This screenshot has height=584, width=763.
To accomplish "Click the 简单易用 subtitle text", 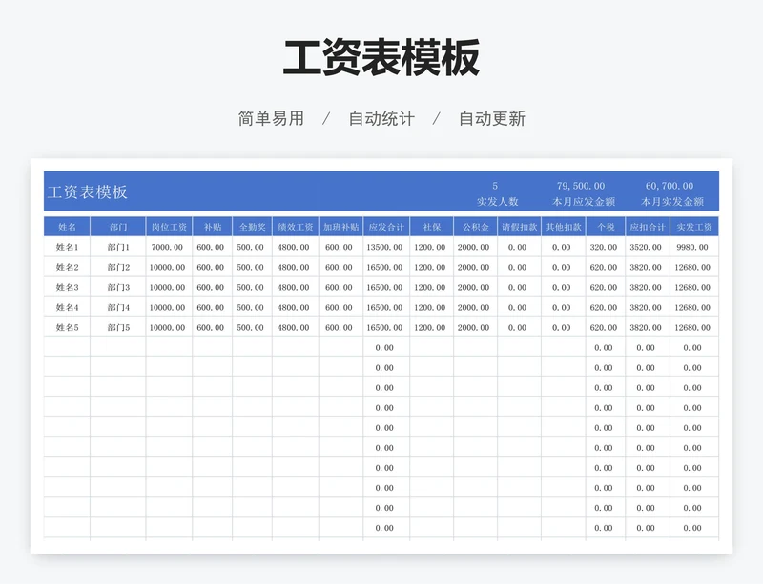I will click(271, 119).
